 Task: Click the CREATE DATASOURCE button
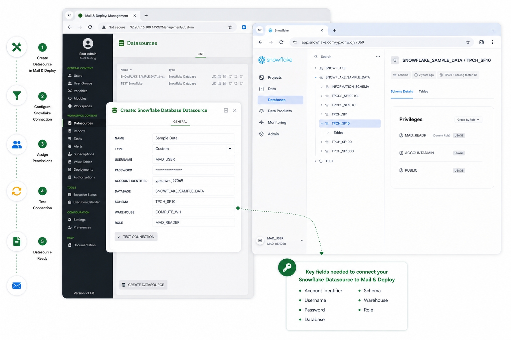[143, 285]
